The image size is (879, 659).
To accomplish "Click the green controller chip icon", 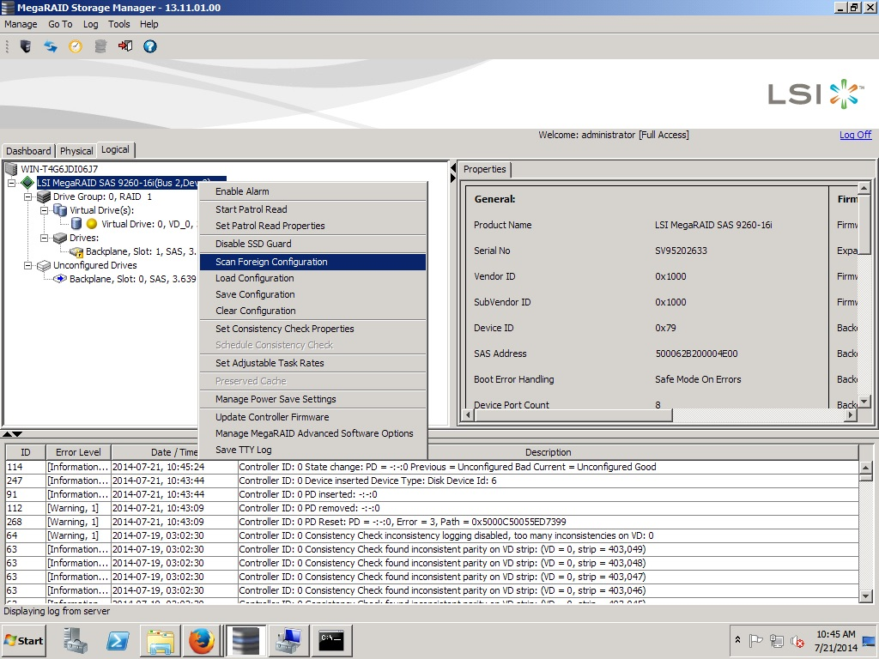I will point(27,183).
